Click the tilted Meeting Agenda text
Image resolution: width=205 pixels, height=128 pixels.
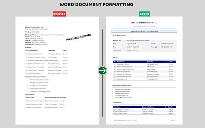coord(78,37)
